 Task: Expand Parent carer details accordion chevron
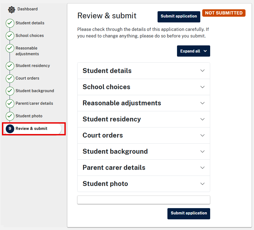tap(202, 168)
